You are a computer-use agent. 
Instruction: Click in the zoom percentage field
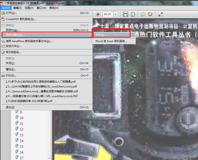coord(107,14)
